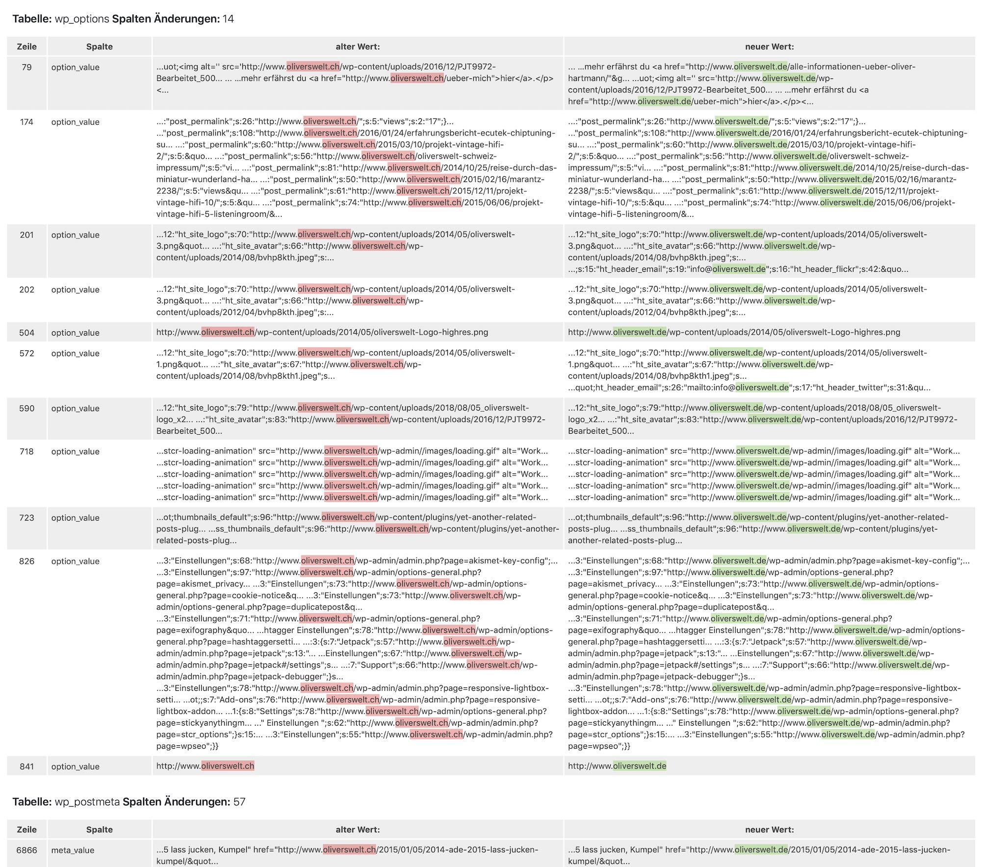The height and width of the screenshot is (867, 981).
Task: Click the green oliverswelt.de highlight in row 841
Action: pyautogui.click(x=640, y=766)
